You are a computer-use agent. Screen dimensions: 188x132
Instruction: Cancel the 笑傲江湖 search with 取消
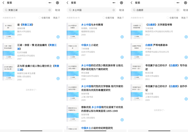[x=58, y=10]
